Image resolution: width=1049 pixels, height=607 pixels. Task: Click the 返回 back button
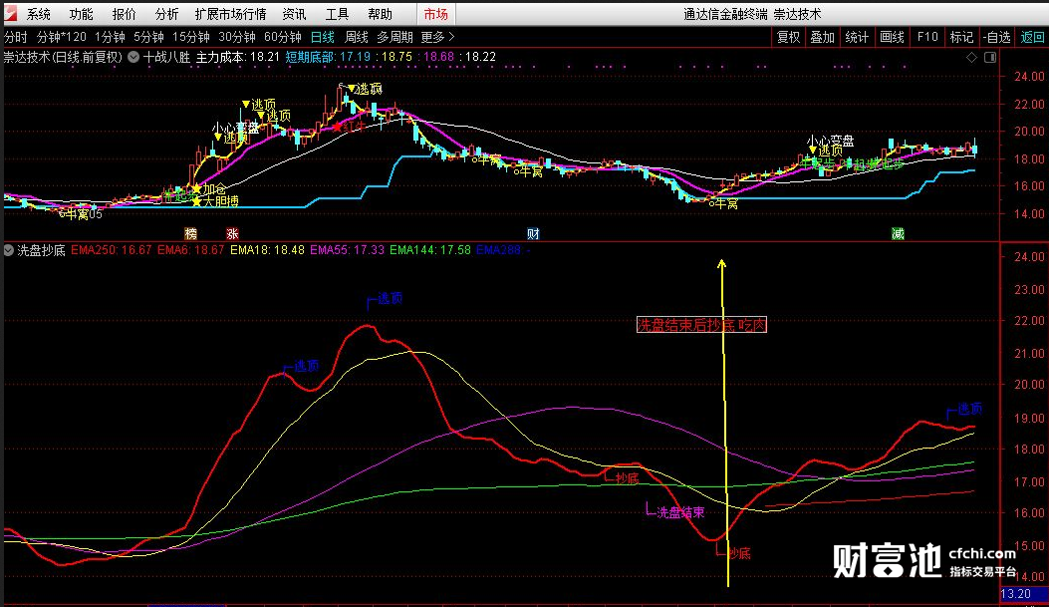click(x=1032, y=37)
